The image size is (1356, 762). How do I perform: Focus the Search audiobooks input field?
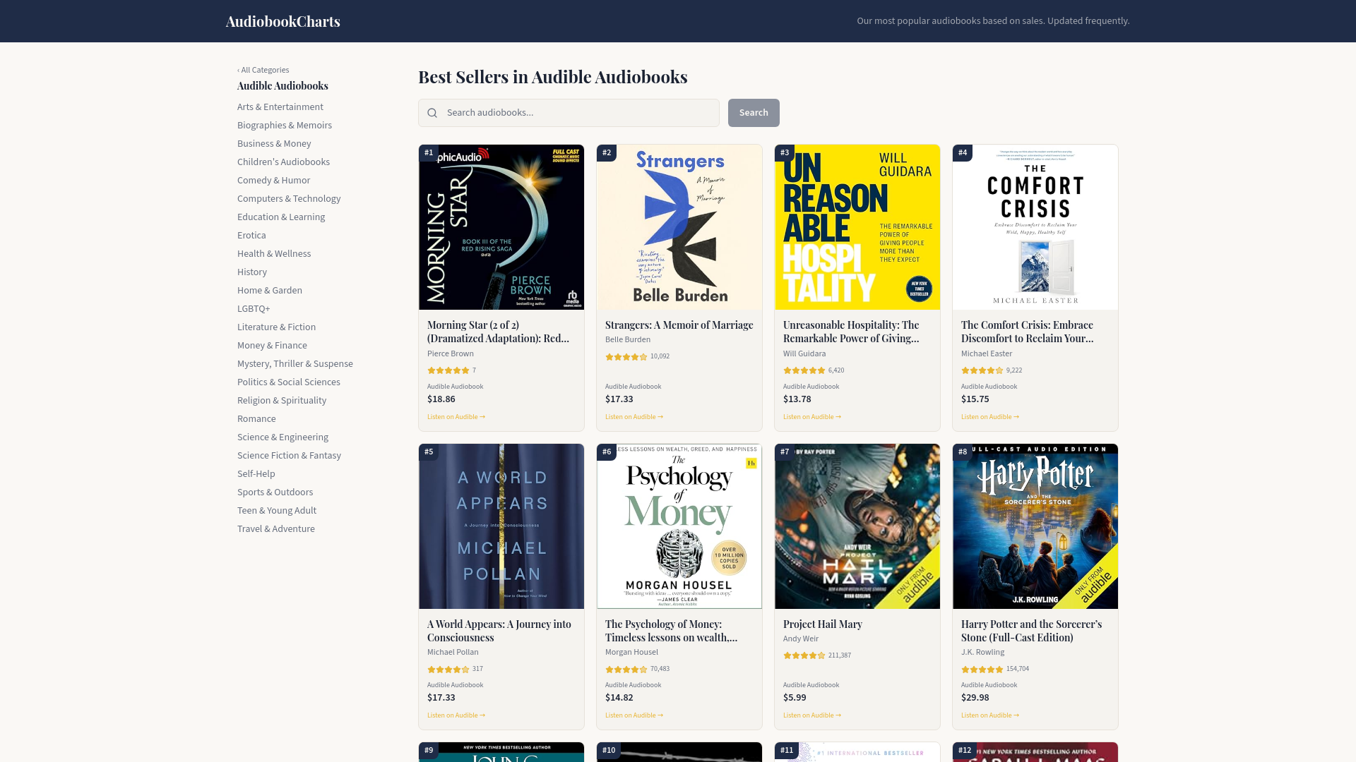tap(569, 113)
